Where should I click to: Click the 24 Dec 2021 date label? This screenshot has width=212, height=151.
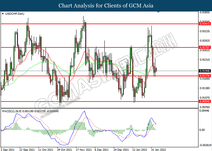(x=121, y=149)
